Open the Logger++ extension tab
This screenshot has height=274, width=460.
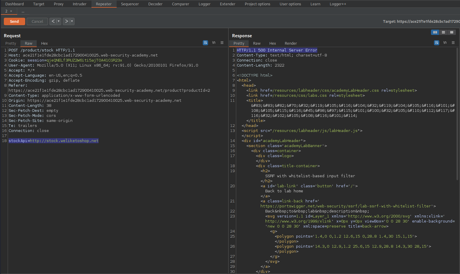[338, 4]
